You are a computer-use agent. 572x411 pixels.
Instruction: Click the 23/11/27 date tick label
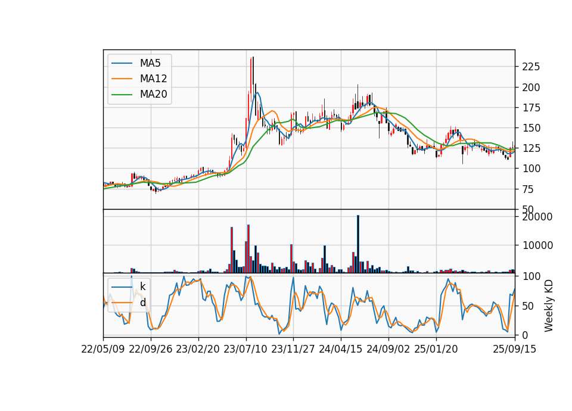pyautogui.click(x=293, y=349)
